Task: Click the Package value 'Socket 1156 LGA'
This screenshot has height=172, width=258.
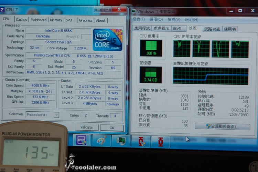Action: [58, 42]
